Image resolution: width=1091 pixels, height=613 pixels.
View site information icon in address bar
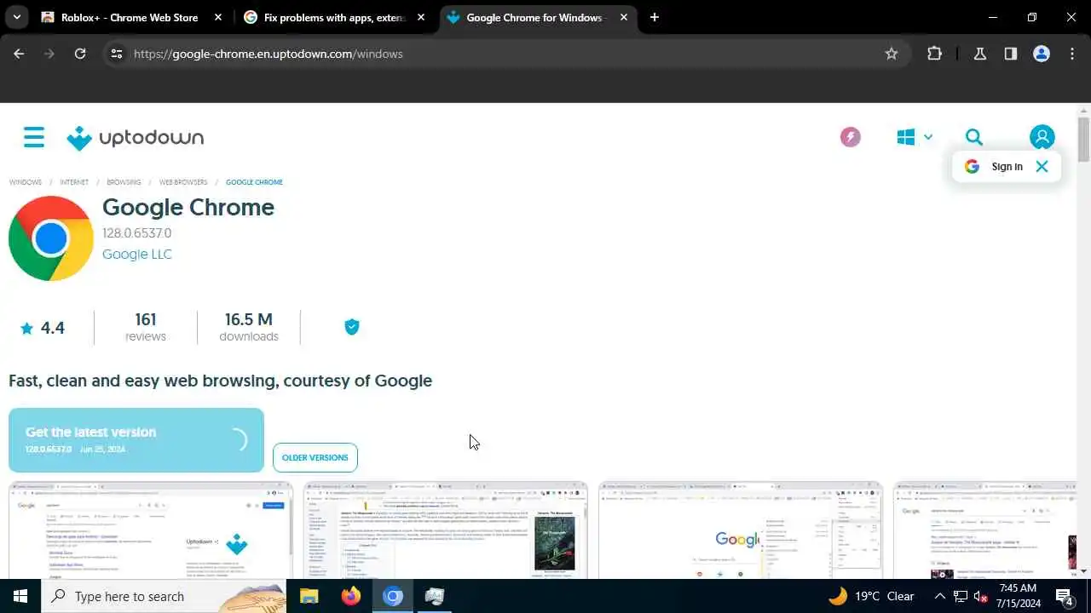pyautogui.click(x=117, y=54)
